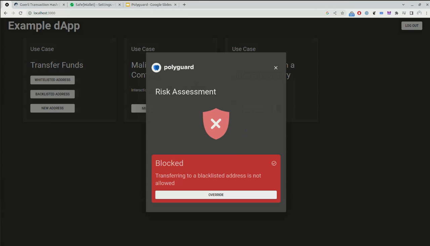This screenshot has height=246, width=430.
Task: Log out of the Example dApp
Action: (412, 26)
